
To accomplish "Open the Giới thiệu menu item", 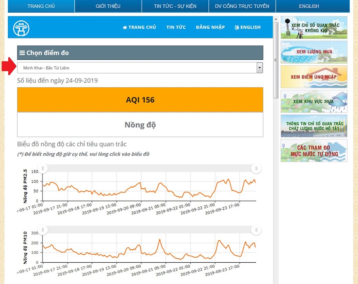I will (108, 6).
